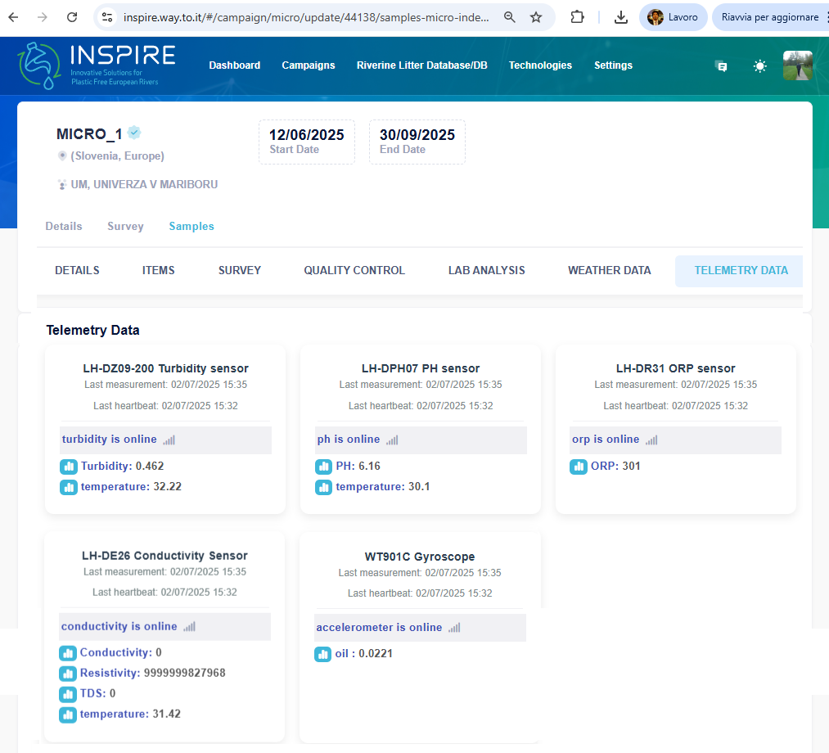Switch to the Weather Data tab
Screen dimensions: 829x753
pos(610,271)
